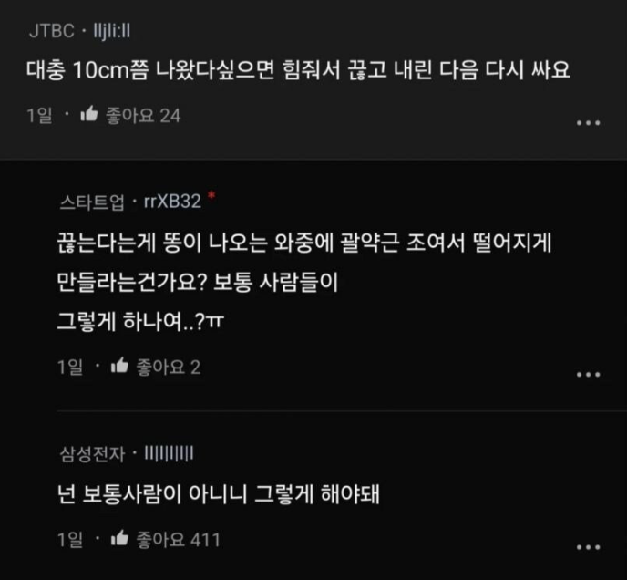The image size is (627, 580).
Task: Click 좋아요 2 like count
Action: click(x=169, y=367)
